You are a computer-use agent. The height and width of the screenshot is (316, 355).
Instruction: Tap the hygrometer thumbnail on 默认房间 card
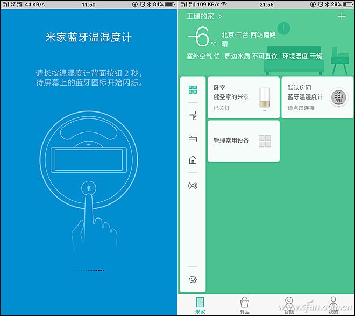(x=339, y=97)
